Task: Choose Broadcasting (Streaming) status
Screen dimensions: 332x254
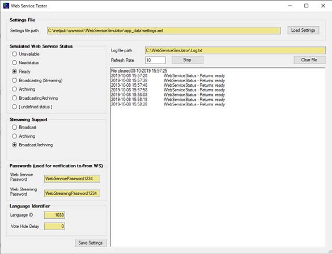Action: click(x=14, y=81)
